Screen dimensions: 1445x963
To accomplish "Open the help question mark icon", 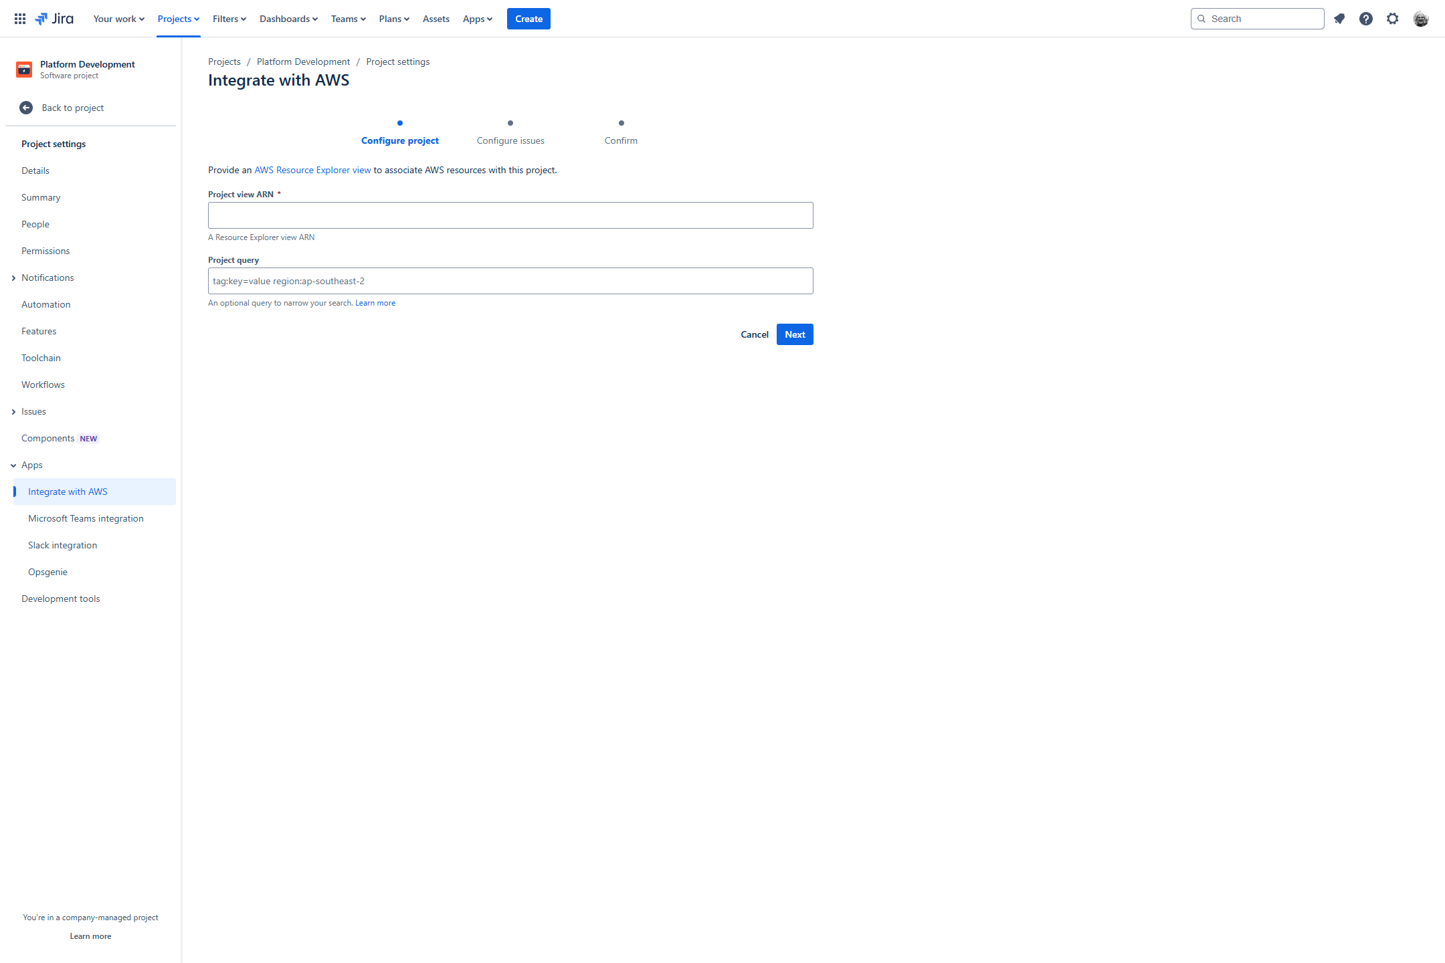I will click(x=1366, y=19).
